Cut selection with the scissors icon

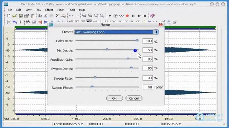[x=46, y=16]
